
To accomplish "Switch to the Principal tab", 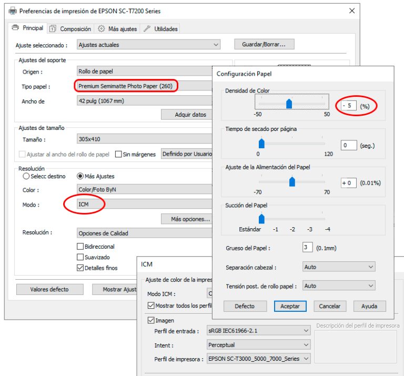I will [x=27, y=28].
